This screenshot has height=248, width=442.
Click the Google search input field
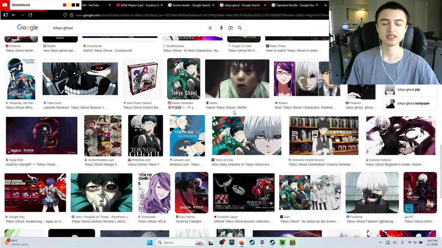point(128,28)
